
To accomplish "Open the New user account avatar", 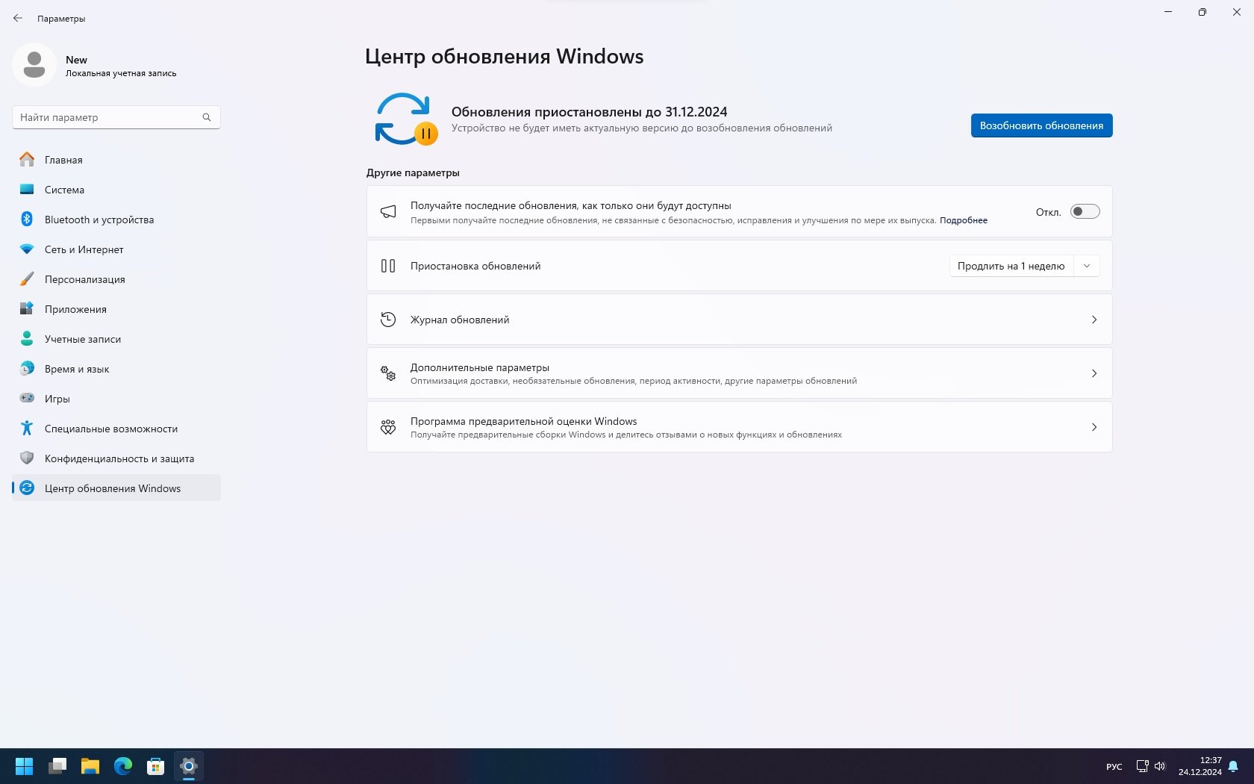I will click(34, 65).
